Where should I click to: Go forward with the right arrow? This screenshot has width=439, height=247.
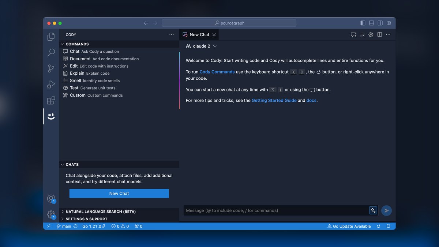coord(155,23)
